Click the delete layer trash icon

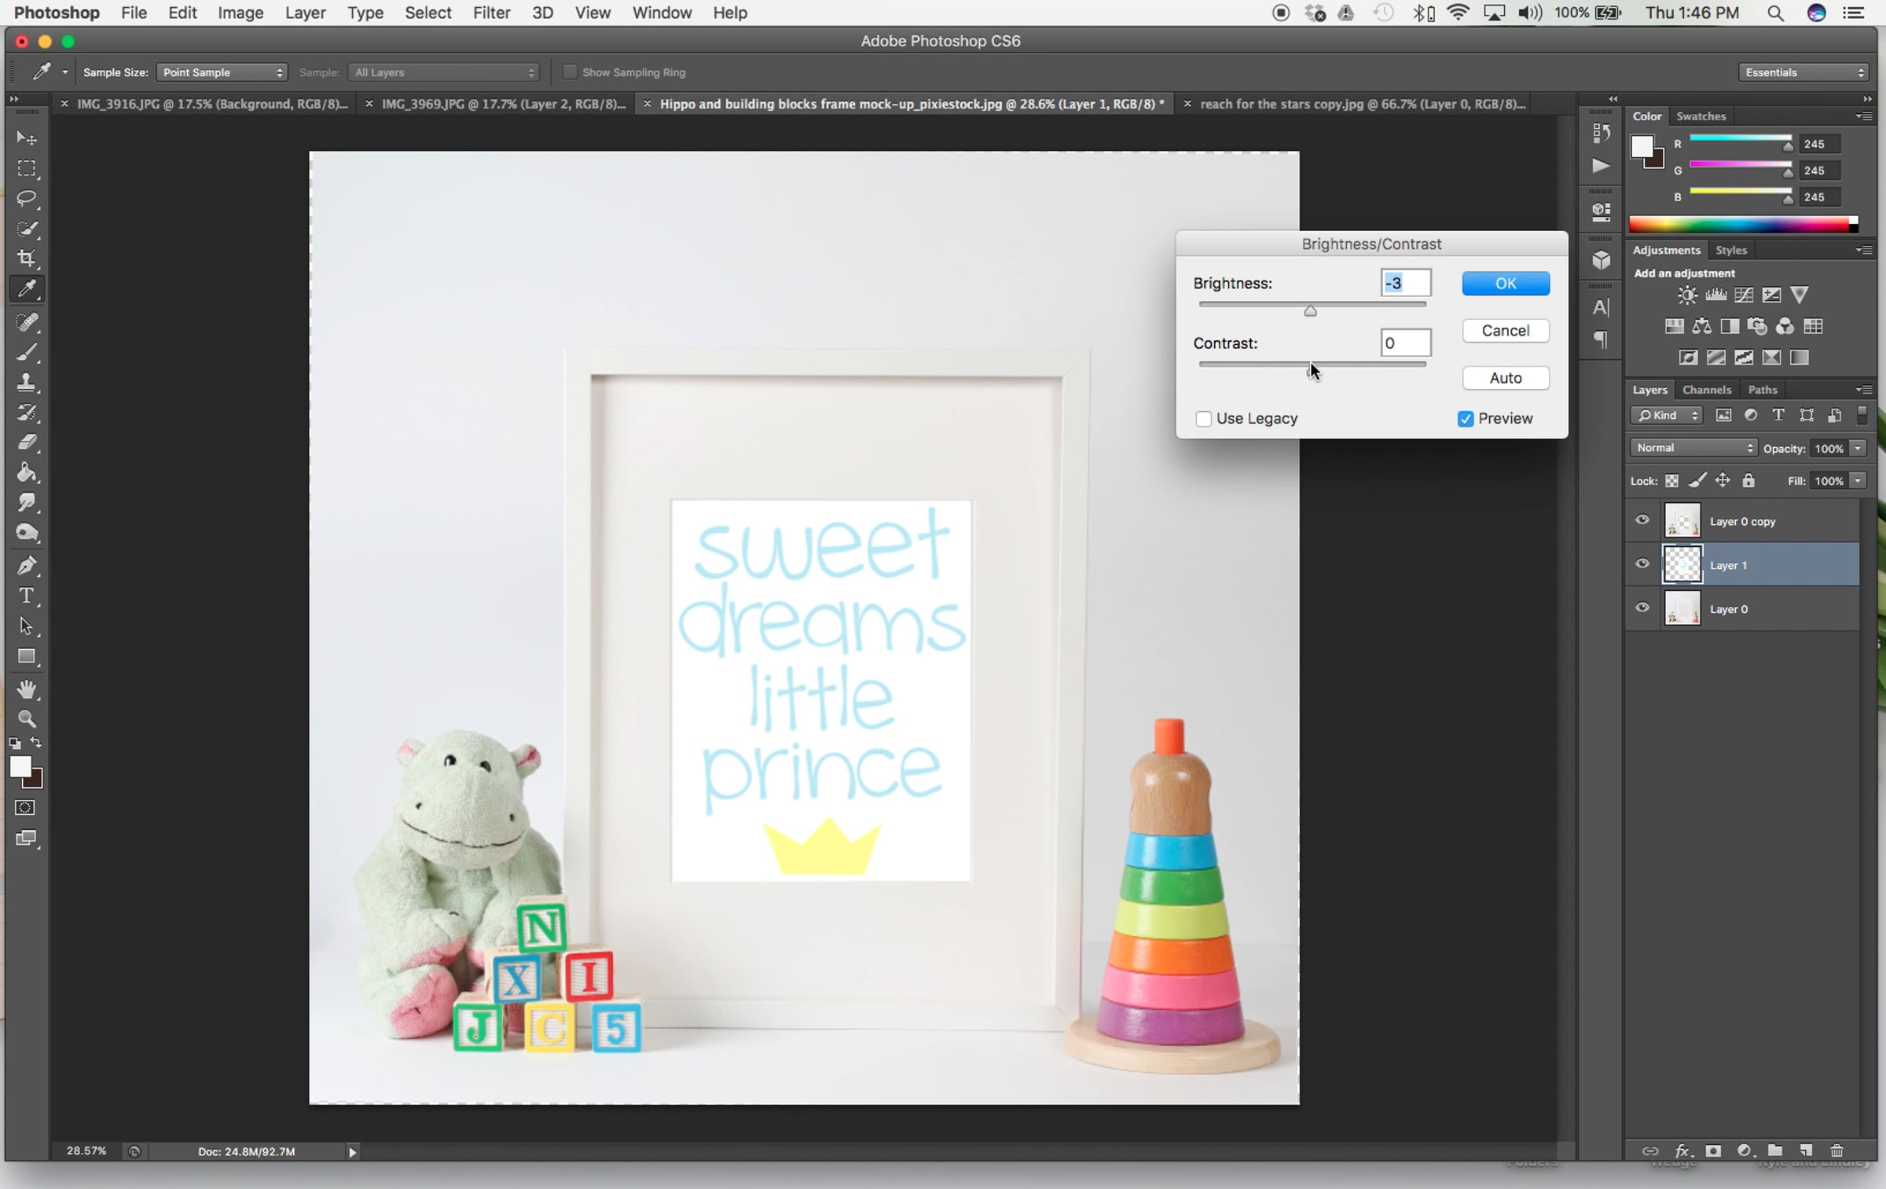[x=1836, y=1150]
